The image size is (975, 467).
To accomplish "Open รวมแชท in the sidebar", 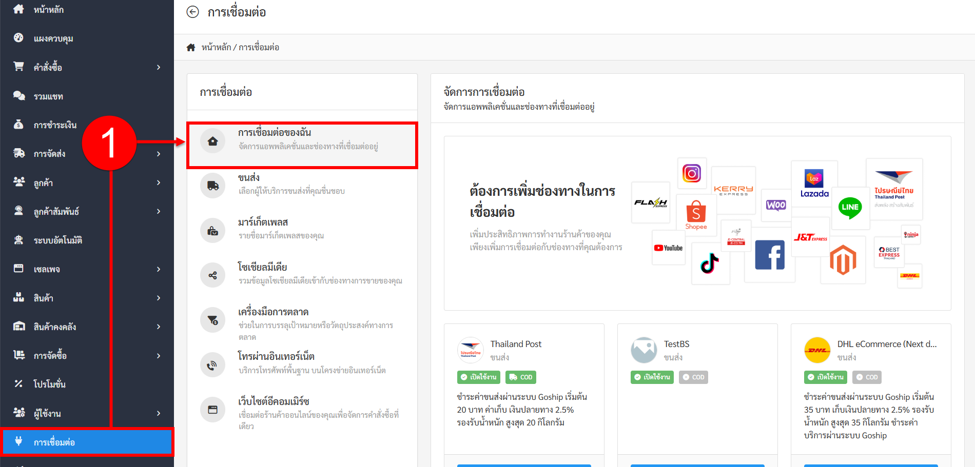I will (x=48, y=96).
